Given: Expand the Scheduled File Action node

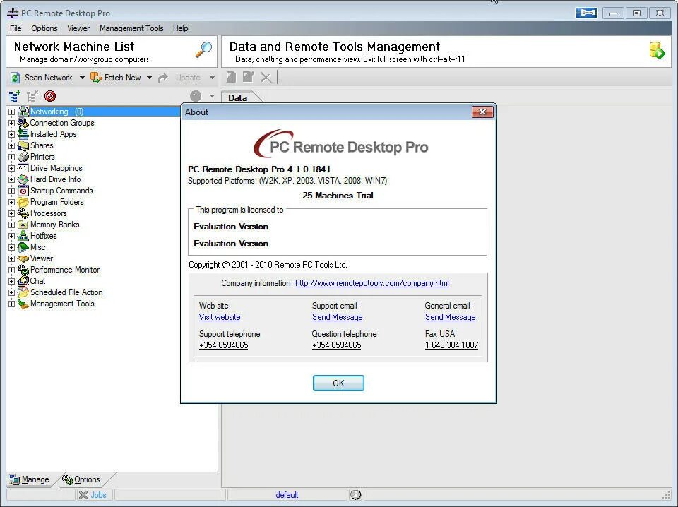Looking at the screenshot, I should point(12,292).
